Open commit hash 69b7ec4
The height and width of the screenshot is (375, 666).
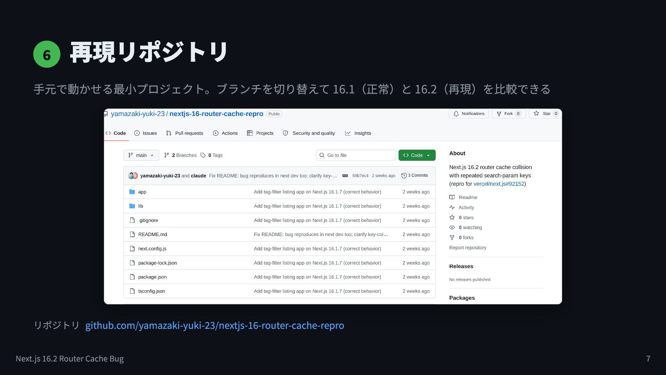point(360,176)
